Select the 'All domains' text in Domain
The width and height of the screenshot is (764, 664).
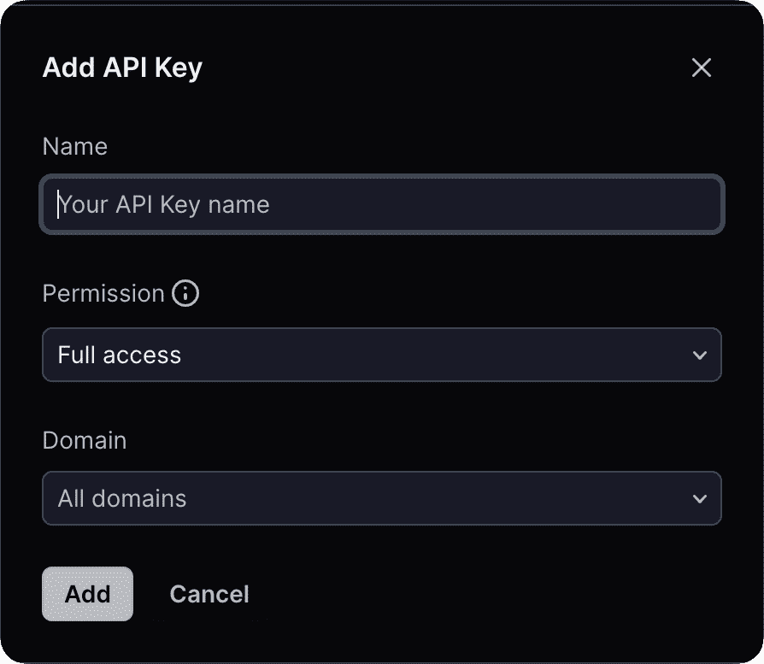coord(122,498)
